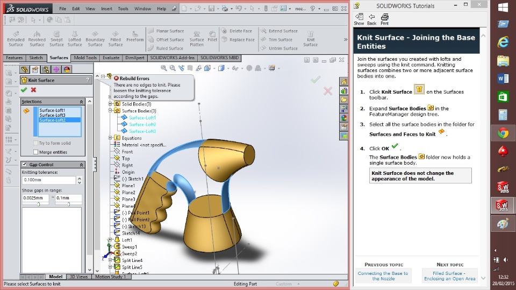Select the Fillet tool

pyautogui.click(x=212, y=37)
